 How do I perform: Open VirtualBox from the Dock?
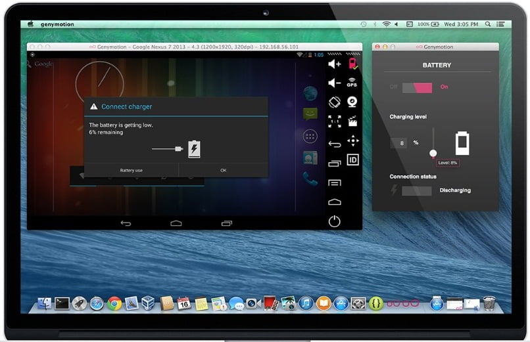[x=148, y=303]
